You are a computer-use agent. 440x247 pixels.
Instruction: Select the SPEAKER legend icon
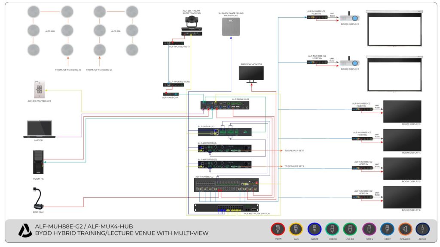[405, 229]
